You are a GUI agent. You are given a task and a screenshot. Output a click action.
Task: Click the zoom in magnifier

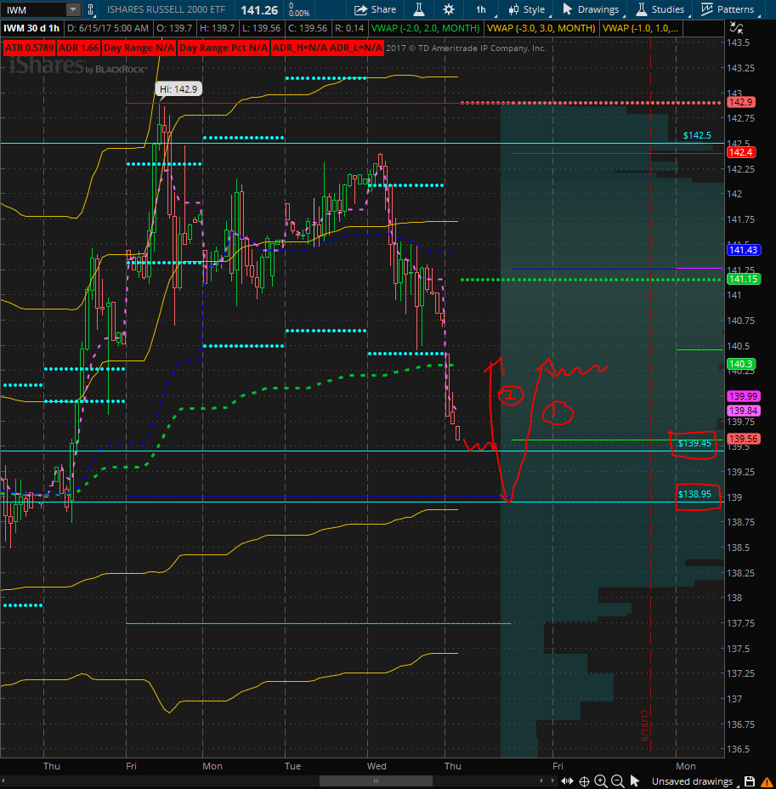(x=600, y=781)
